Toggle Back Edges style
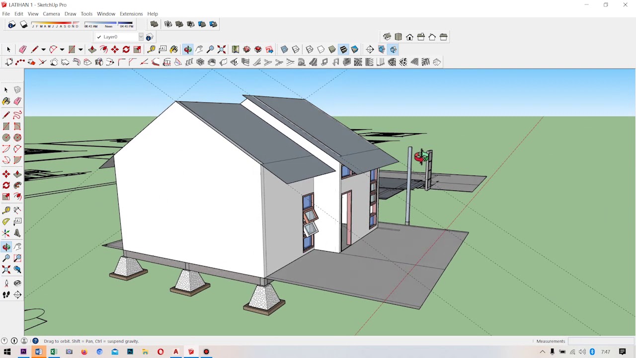The height and width of the screenshot is (358, 636). tap(296, 49)
